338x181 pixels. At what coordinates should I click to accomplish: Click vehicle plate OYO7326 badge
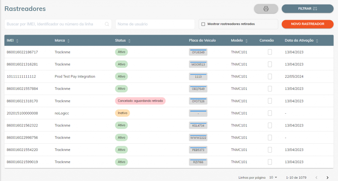click(x=198, y=101)
